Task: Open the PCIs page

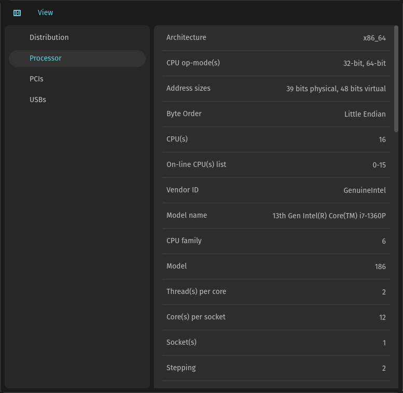Action: [77, 79]
